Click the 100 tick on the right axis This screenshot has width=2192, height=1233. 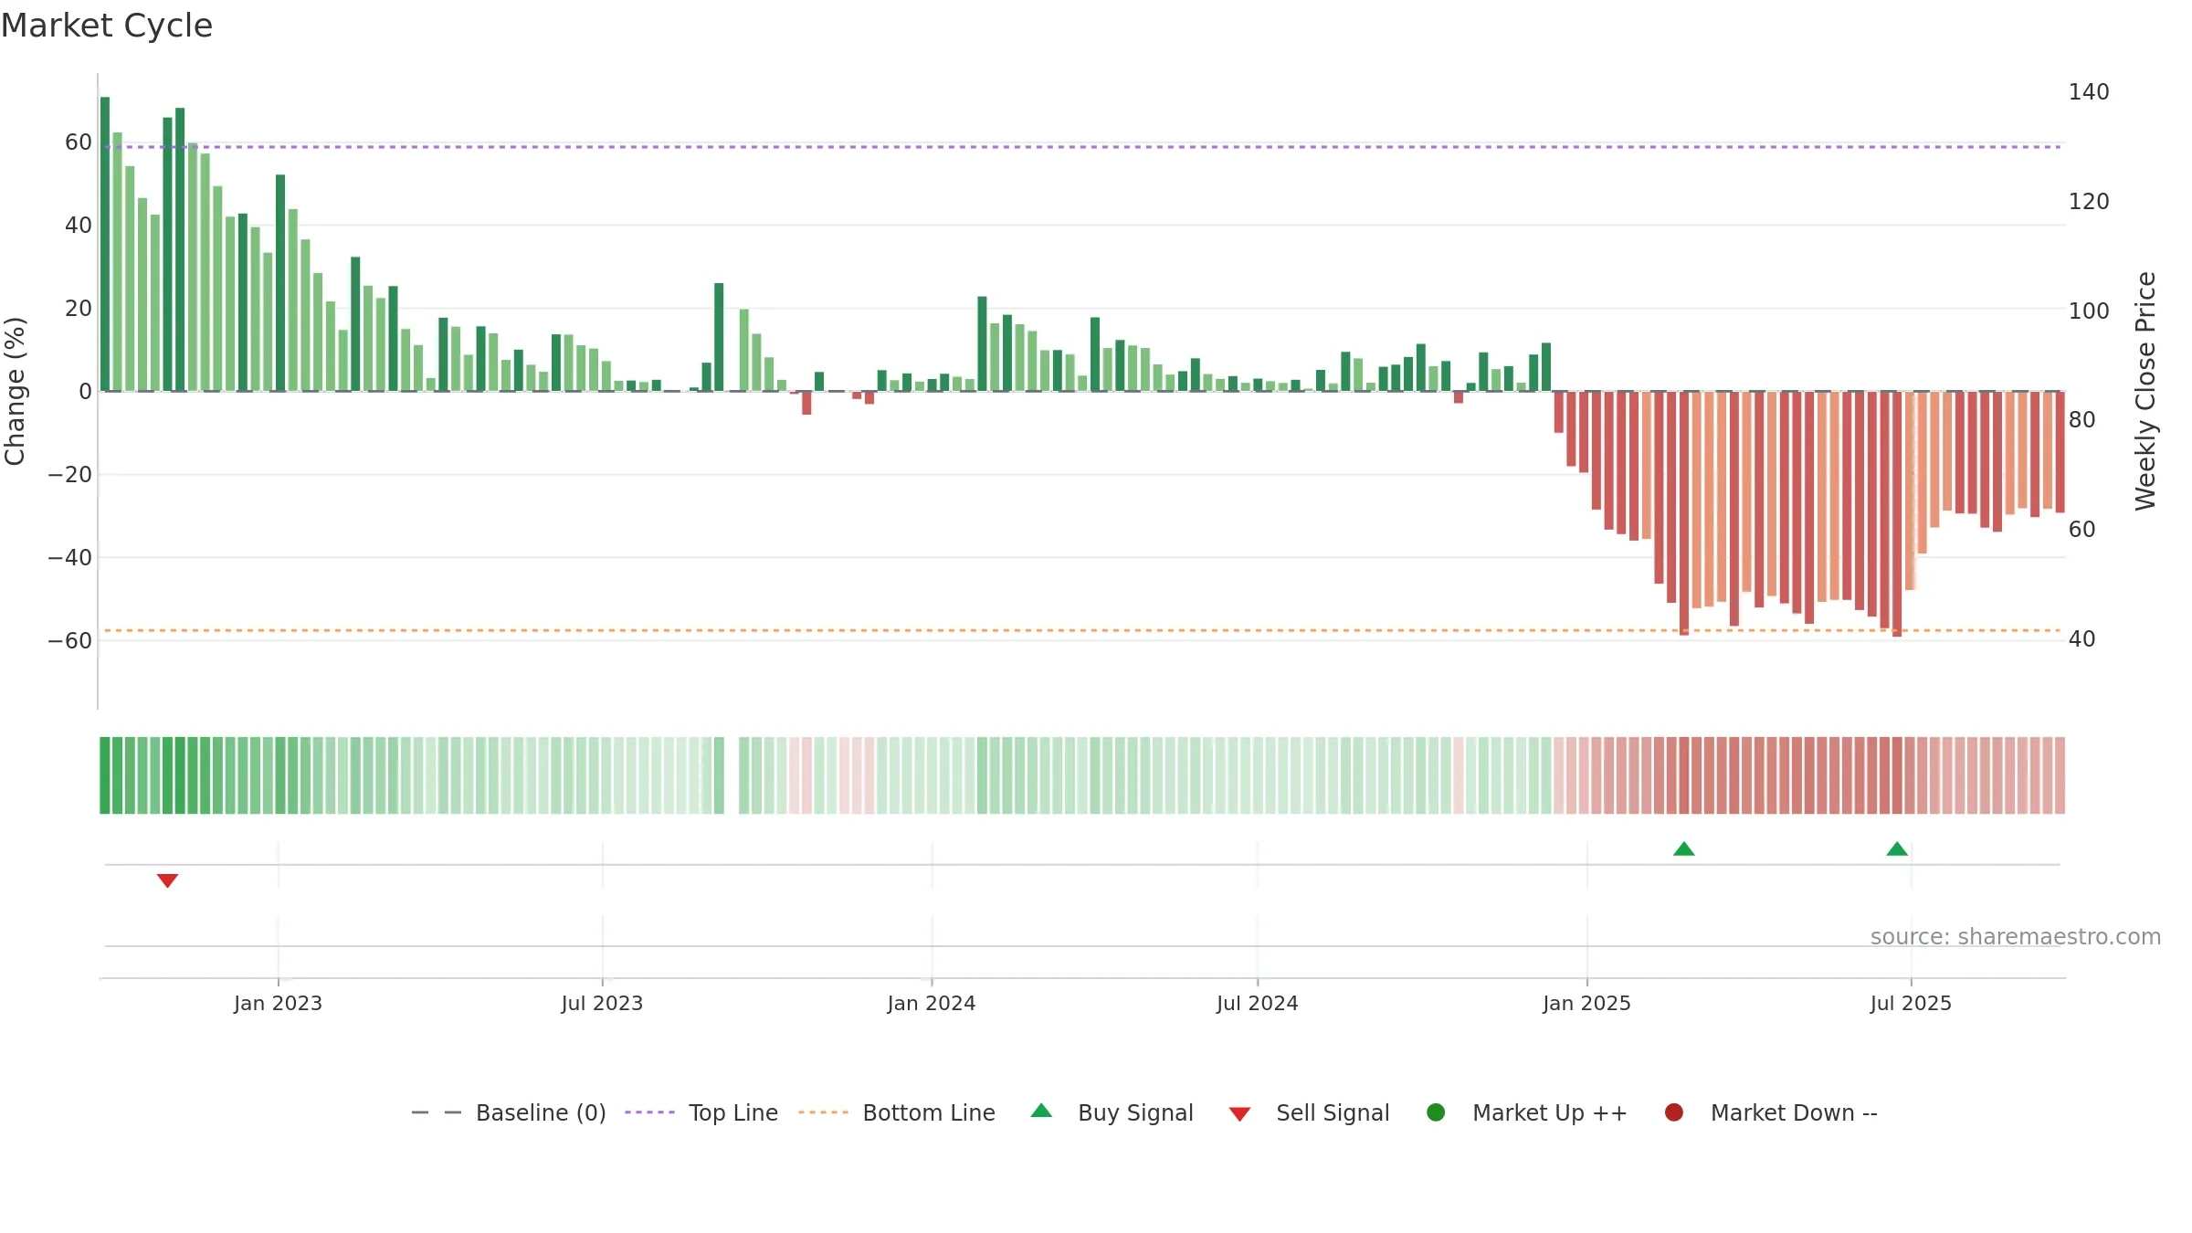2089,311
